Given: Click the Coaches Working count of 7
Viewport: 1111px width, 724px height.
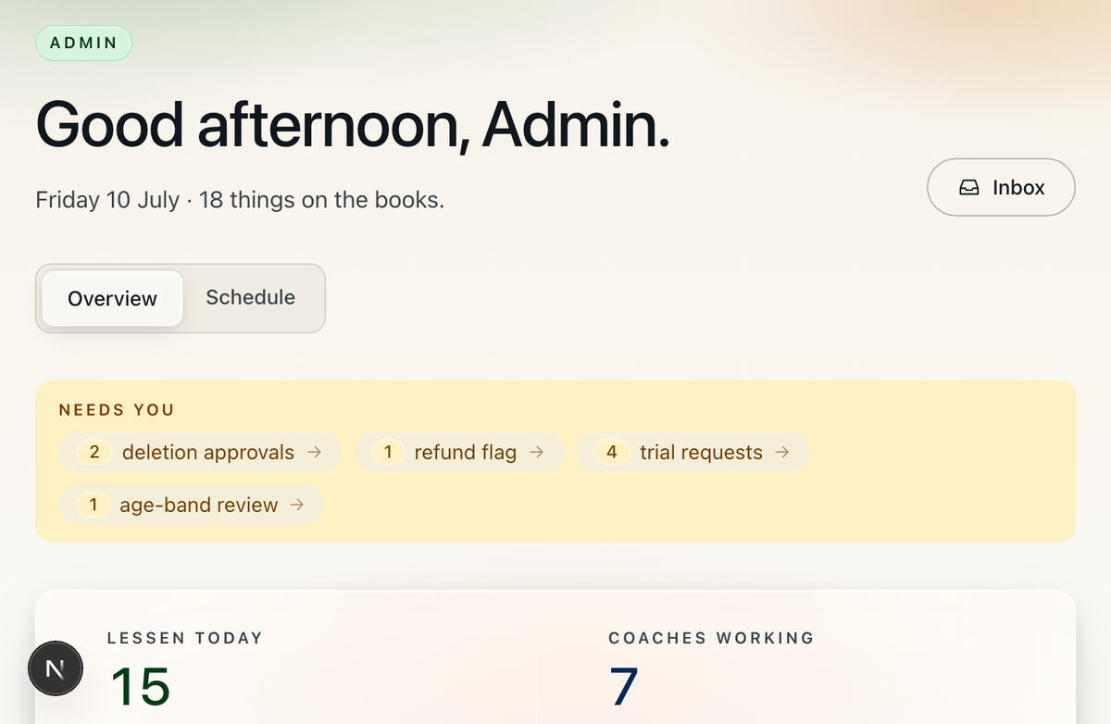Looking at the screenshot, I should click(624, 686).
